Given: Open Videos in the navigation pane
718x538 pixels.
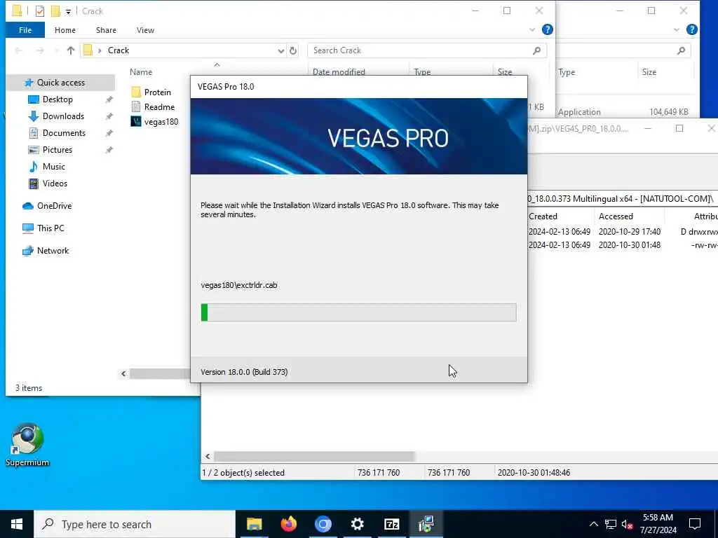Looking at the screenshot, I should pyautogui.click(x=55, y=184).
